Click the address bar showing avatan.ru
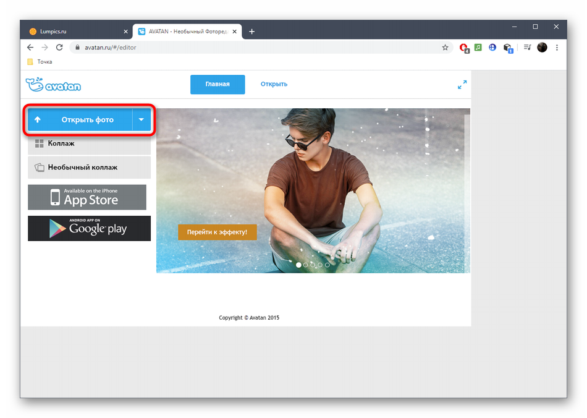The image size is (587, 418). pos(247,48)
